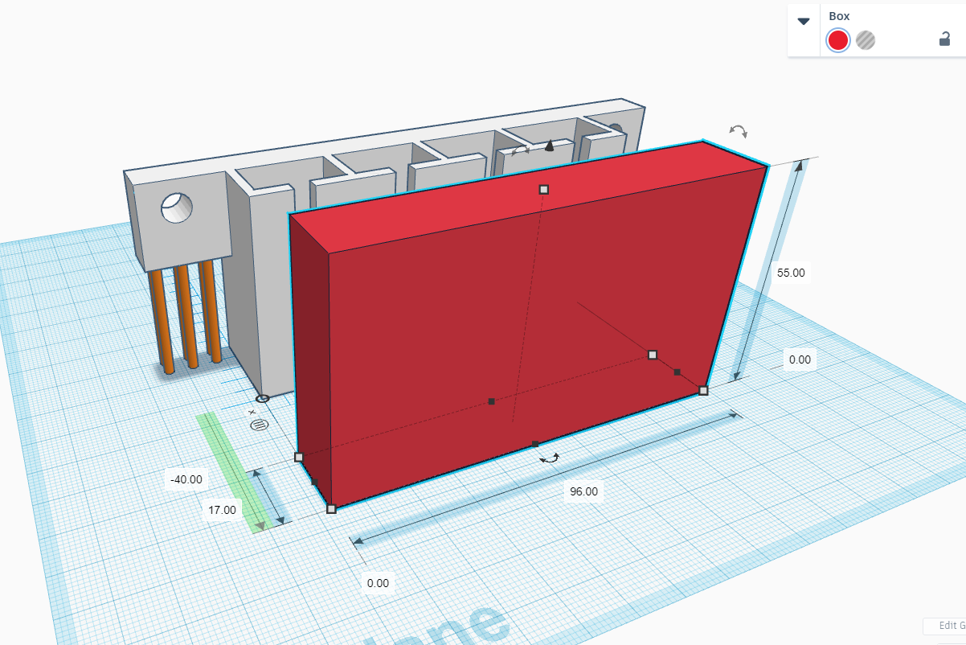
Task: Click the top center height handle of the box
Action: tap(544, 189)
